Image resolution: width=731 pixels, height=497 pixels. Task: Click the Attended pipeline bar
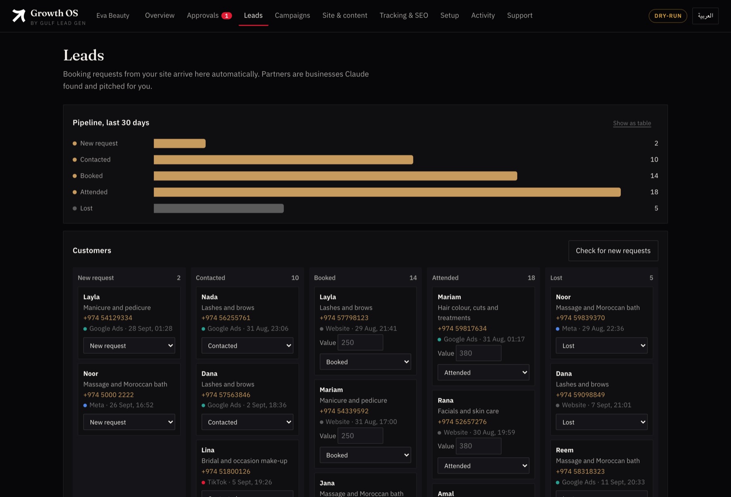point(387,192)
